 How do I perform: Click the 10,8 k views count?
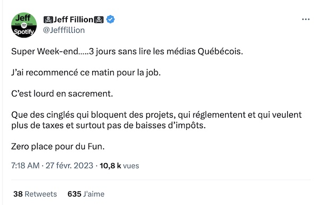pos(110,166)
